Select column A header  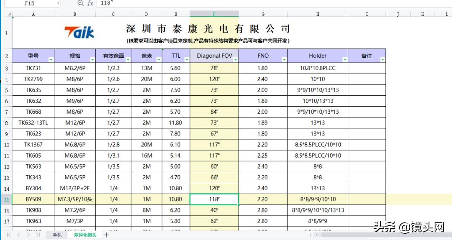pos(33,14)
